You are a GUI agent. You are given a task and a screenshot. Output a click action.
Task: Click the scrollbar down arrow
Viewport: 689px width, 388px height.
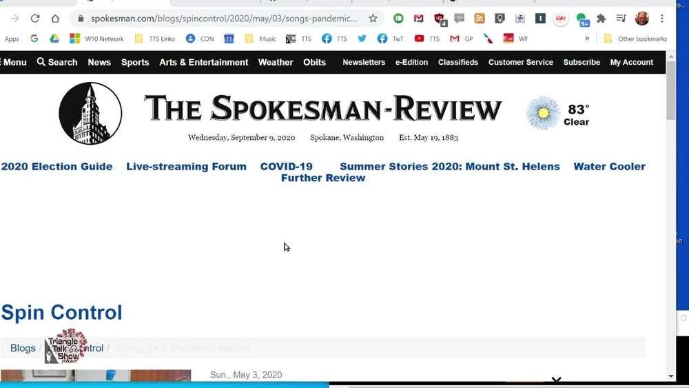tap(670, 376)
